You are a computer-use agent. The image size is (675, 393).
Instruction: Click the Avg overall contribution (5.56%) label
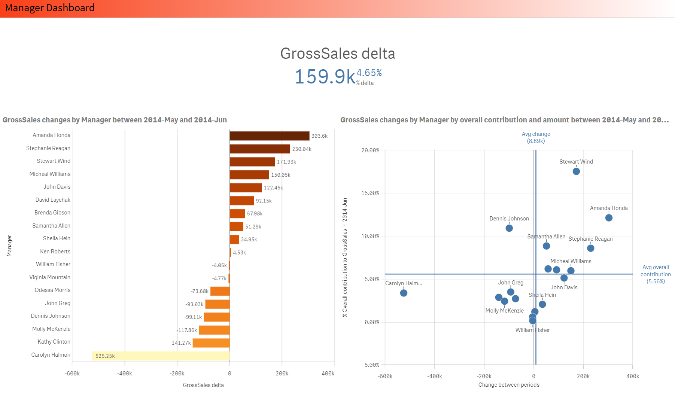655,274
